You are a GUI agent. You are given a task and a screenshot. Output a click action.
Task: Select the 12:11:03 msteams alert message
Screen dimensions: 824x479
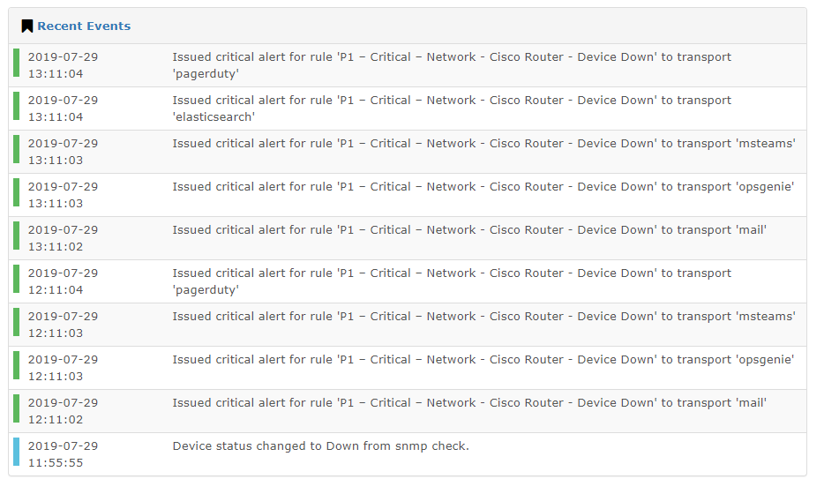[484, 316]
